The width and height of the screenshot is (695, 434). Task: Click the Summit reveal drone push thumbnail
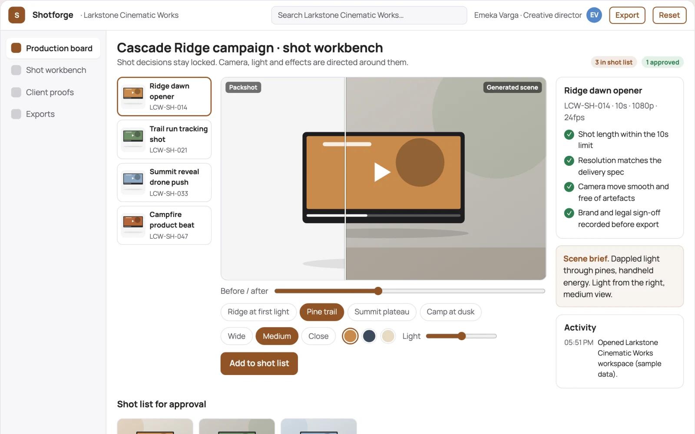133,182
